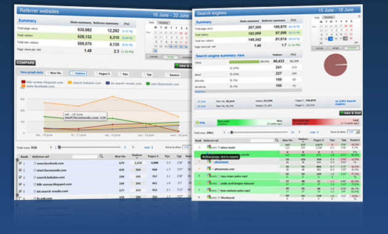Select the New Vis. graph option
This screenshot has height=234, width=388.
coord(55,73)
